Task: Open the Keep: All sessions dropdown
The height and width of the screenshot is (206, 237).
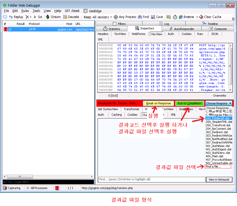Action: pos(98,17)
